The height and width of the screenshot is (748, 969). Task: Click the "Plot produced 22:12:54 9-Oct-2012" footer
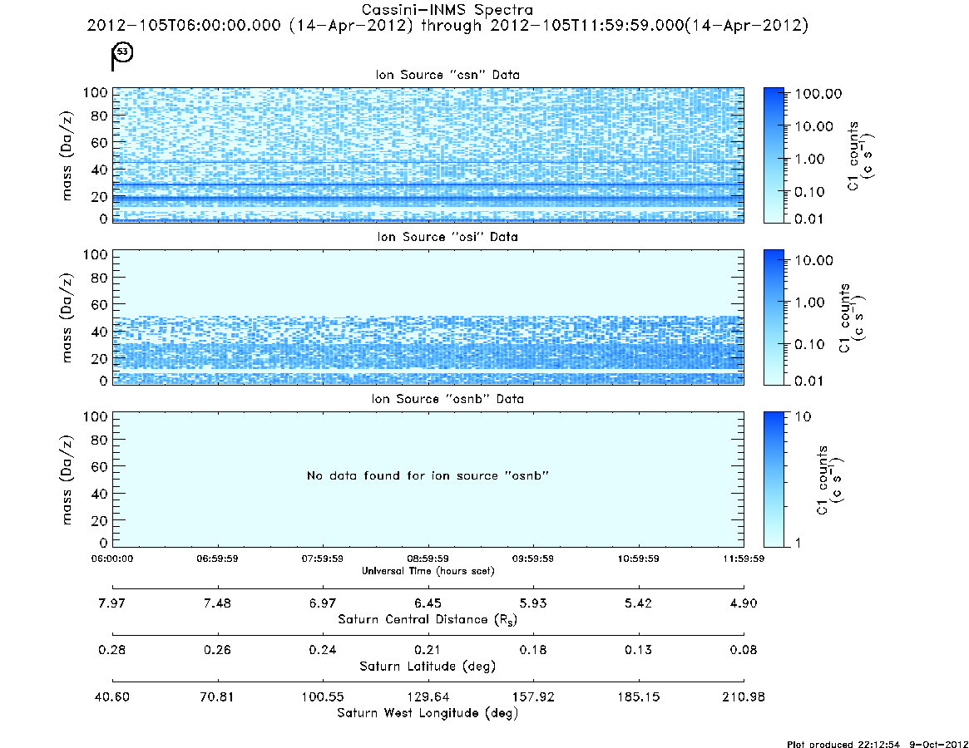tap(878, 744)
